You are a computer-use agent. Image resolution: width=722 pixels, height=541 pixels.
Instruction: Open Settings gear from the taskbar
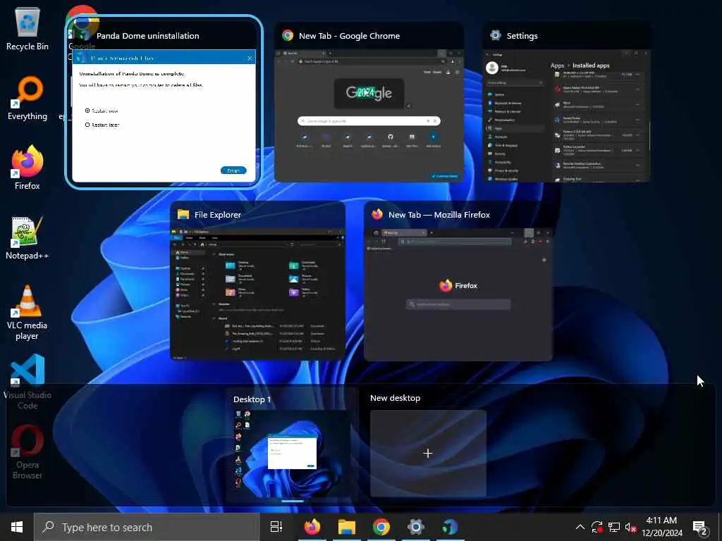click(416, 527)
